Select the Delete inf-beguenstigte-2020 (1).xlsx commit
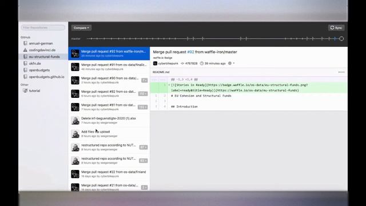The width and height of the screenshot is (366, 206). click(x=109, y=121)
